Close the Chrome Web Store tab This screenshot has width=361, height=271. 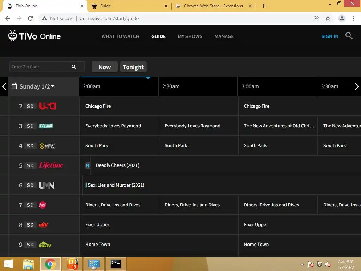250,6
